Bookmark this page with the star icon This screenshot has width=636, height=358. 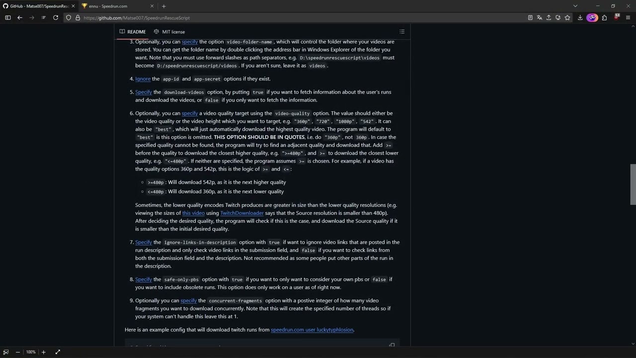click(x=567, y=17)
